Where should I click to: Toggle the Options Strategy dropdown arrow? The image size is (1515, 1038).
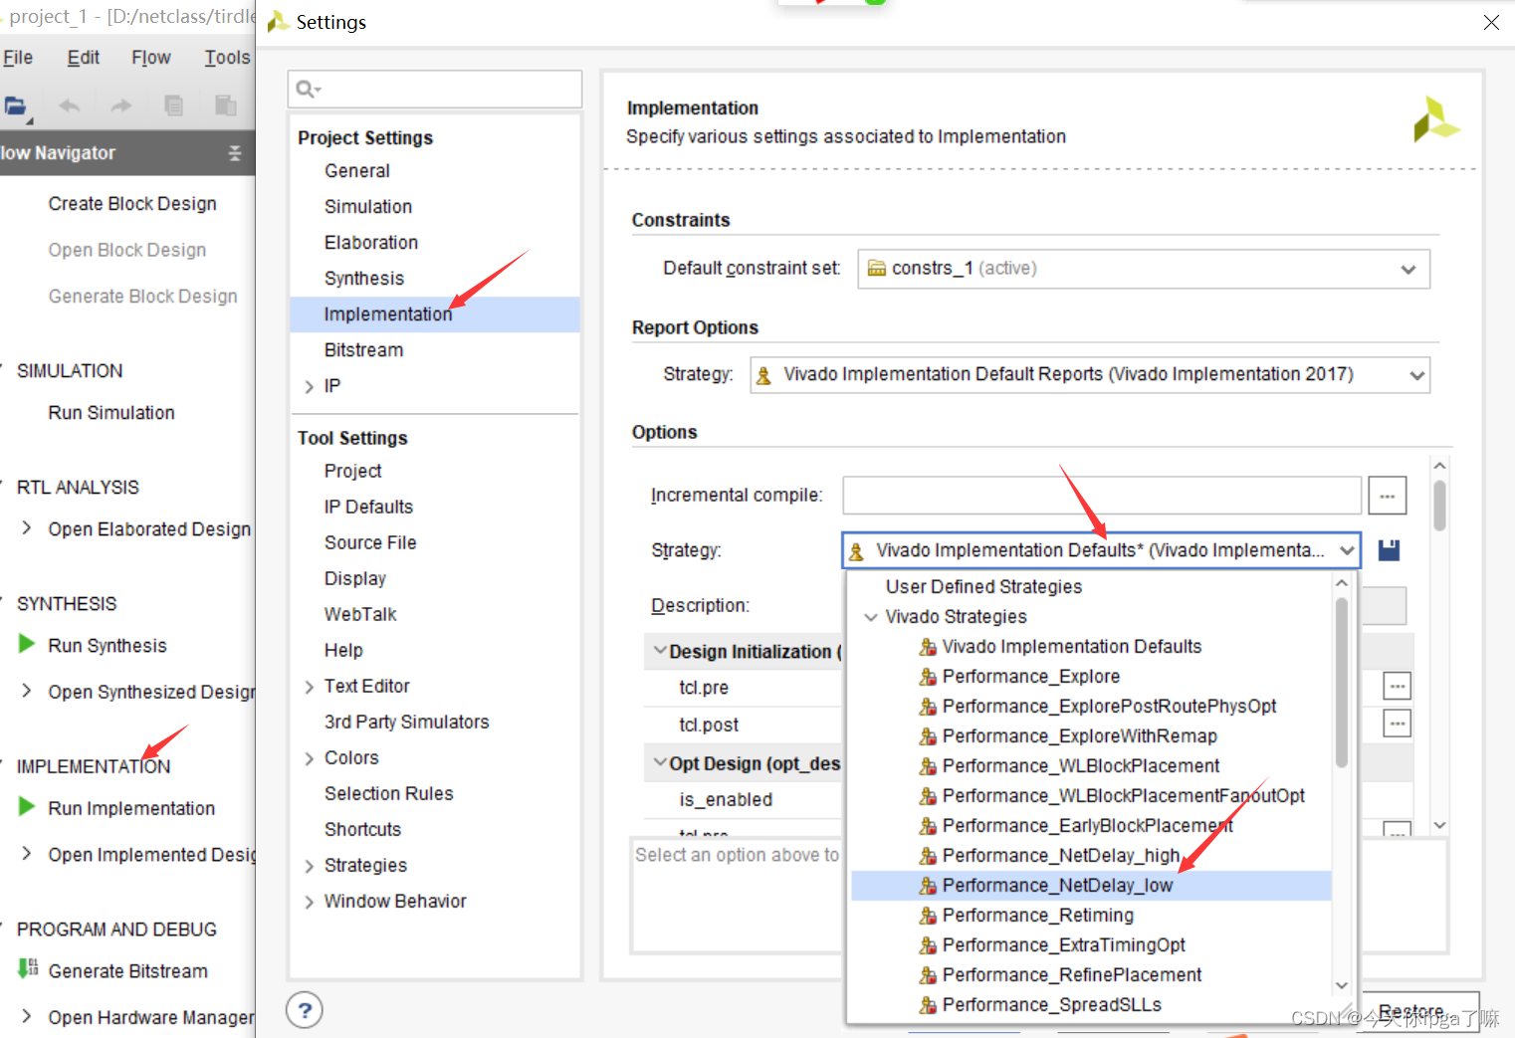(1347, 550)
